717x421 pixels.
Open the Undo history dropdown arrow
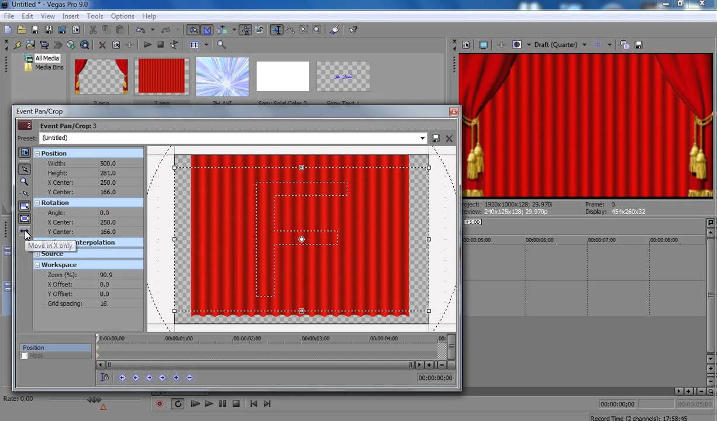152,30
